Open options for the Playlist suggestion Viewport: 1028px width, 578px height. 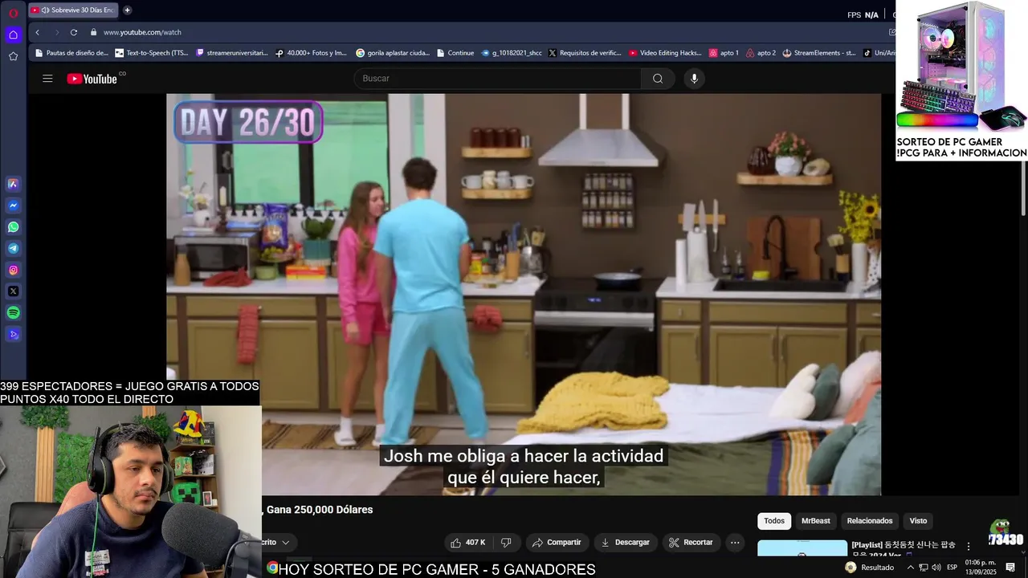coord(969,546)
